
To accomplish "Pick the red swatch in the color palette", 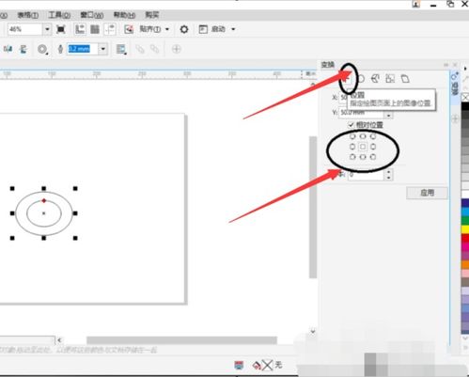I will [465, 238].
